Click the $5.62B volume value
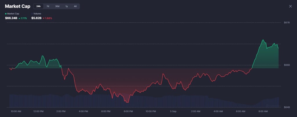 point(37,18)
